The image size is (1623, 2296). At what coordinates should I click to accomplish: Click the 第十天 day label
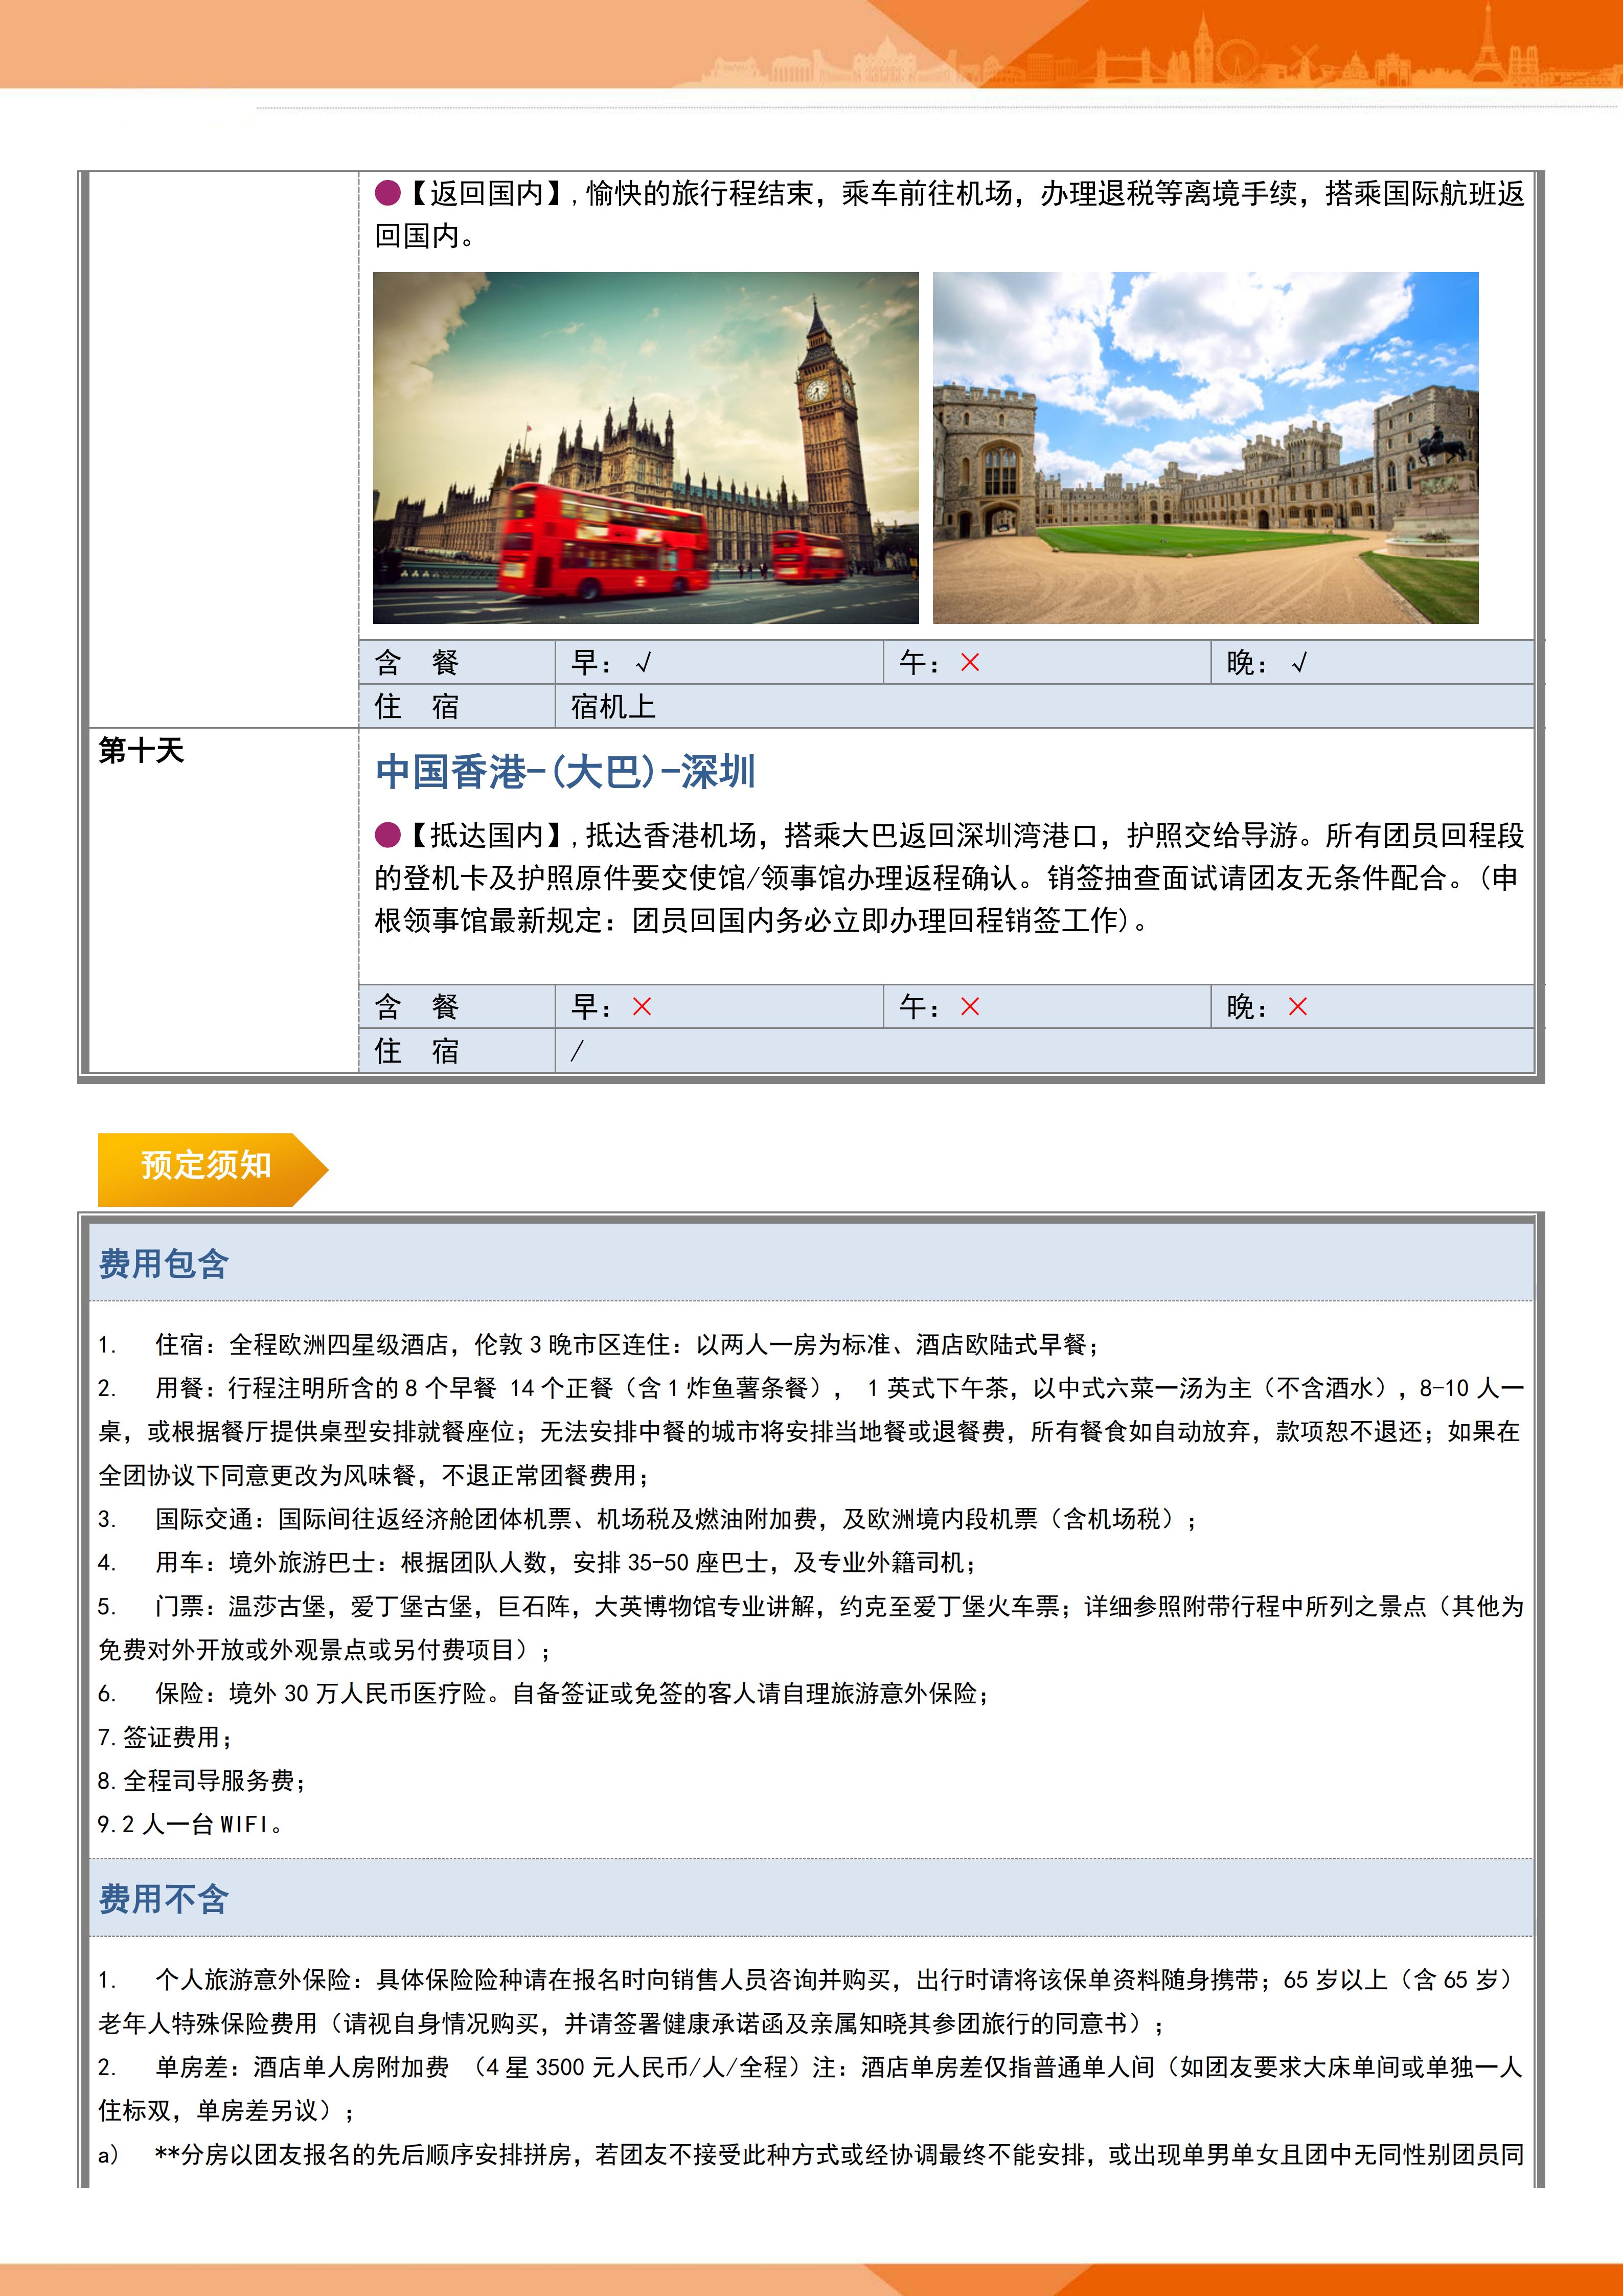click(x=141, y=750)
